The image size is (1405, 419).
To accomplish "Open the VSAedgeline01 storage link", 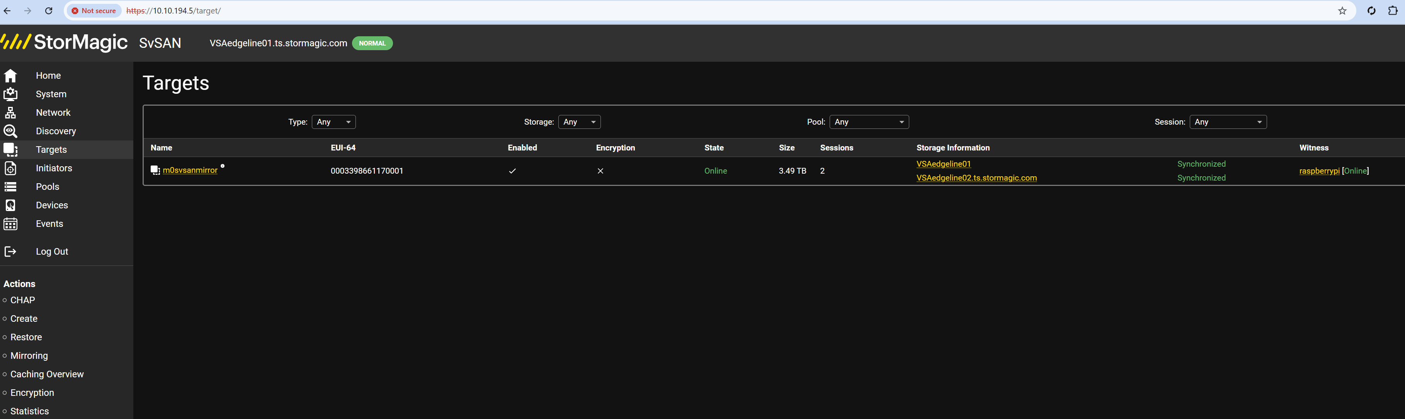I will (x=944, y=164).
